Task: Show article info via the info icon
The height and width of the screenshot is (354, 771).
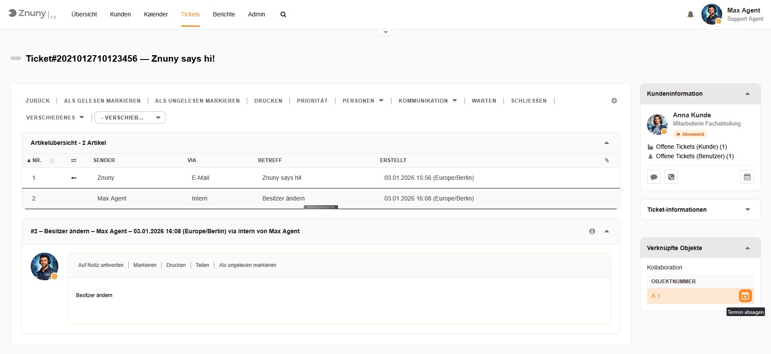Action: pos(592,231)
